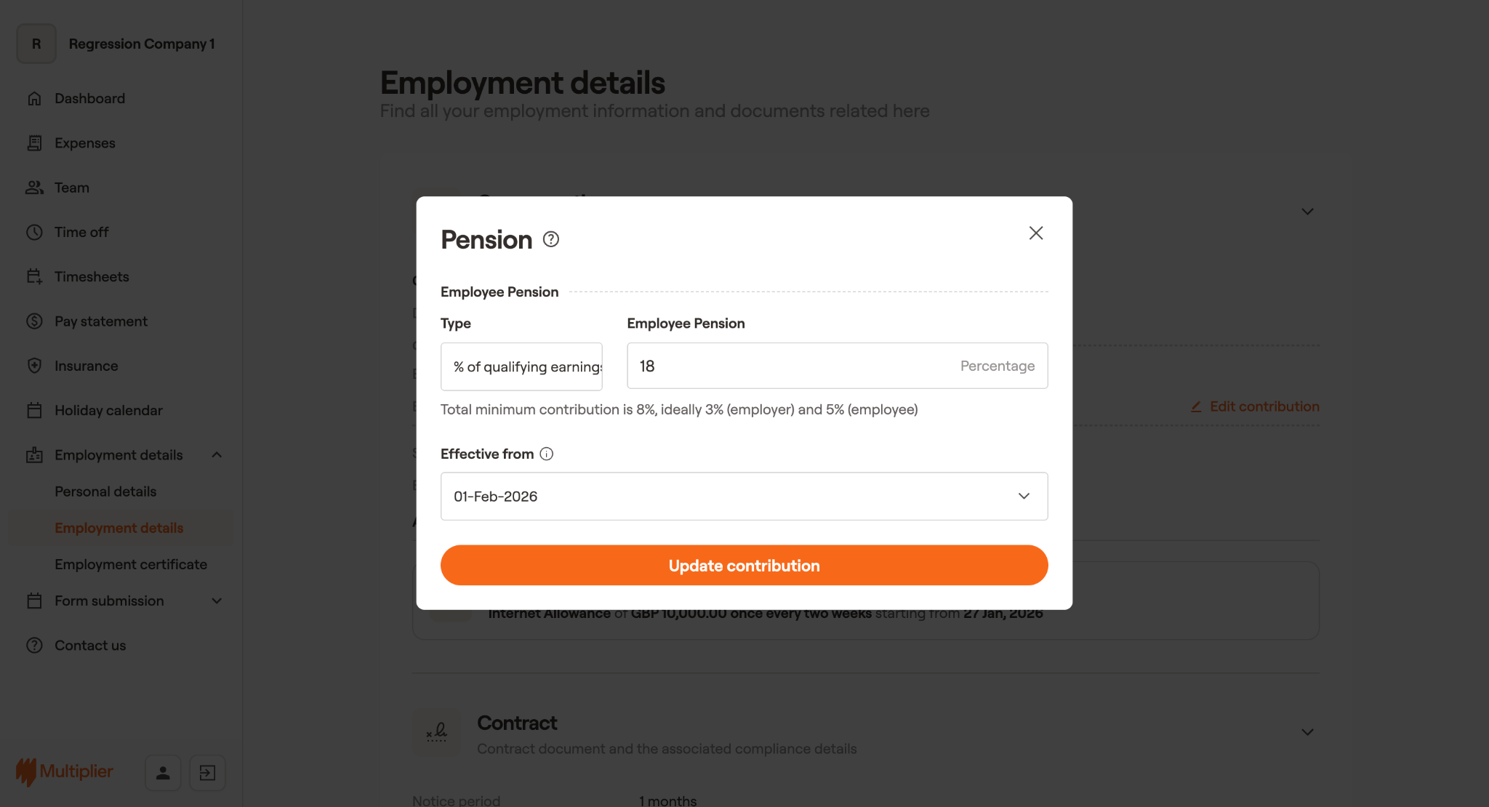Click the Insurance shield icon
1489x807 pixels.
tap(34, 366)
